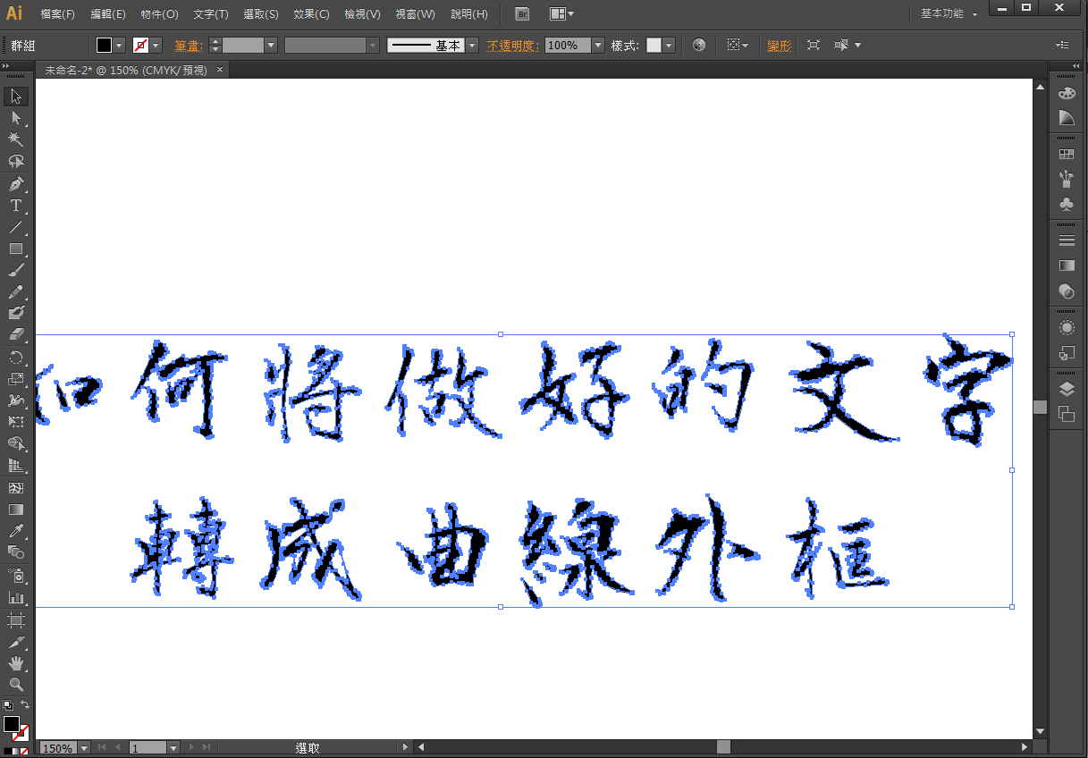Select the Eyedropper tool
1088x758 pixels.
tap(16, 532)
